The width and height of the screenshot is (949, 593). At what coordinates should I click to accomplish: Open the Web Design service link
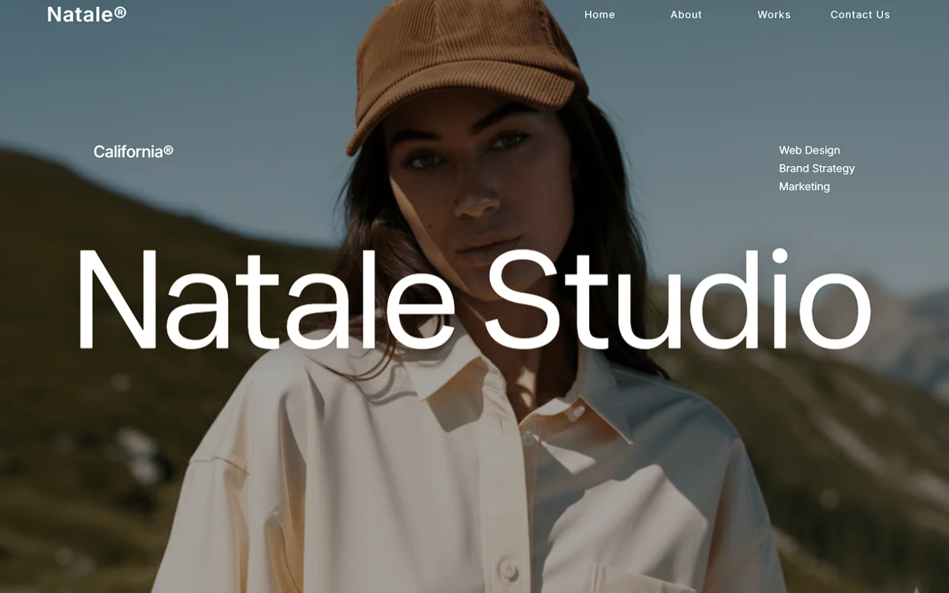pos(809,150)
